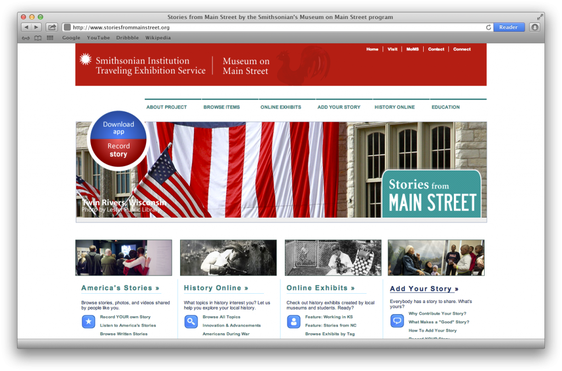Screen dimensions: 562x371
Task: Open the black-and-white welder thumbnail photo
Action: (228, 258)
